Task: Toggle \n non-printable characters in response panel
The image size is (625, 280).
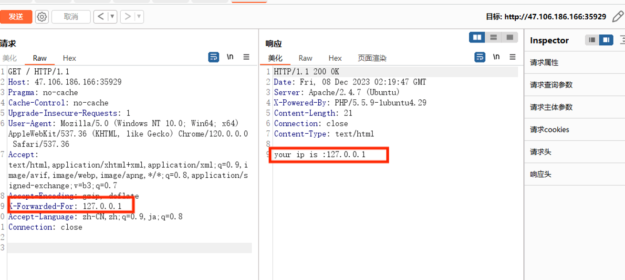Action: [496, 57]
